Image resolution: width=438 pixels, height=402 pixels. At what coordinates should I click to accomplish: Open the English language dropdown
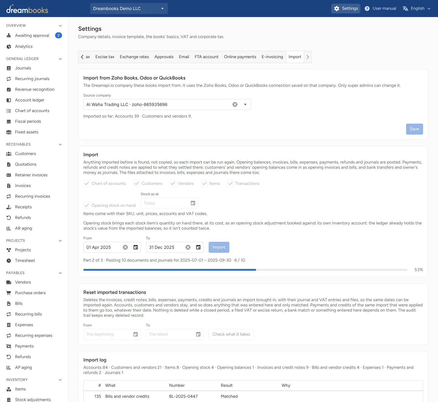pos(416,9)
